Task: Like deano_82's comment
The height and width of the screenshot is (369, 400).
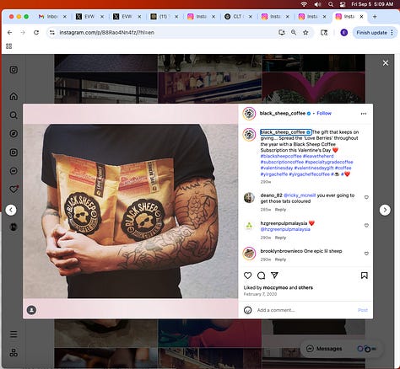Action: [366, 197]
